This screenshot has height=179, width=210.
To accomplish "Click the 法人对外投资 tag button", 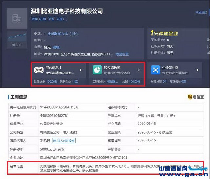I will [x=64, y=141].
